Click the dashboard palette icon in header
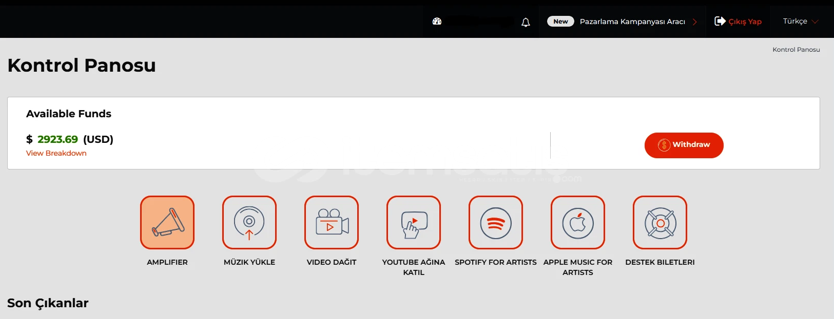The width and height of the screenshot is (834, 319). pos(437,22)
